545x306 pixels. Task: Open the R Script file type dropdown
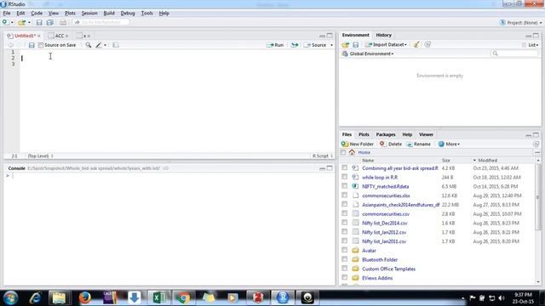tap(323, 156)
